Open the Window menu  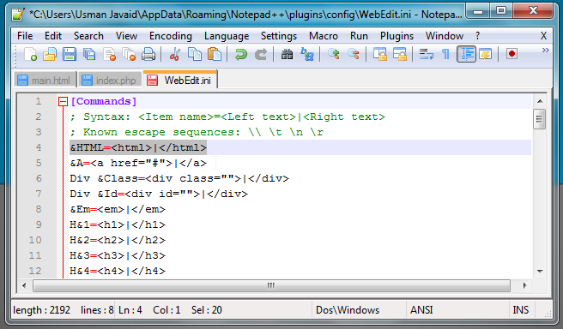point(445,36)
